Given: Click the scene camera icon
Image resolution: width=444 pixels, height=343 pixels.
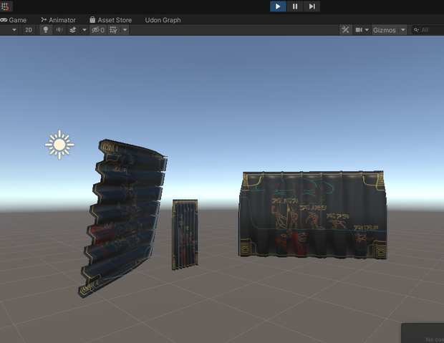Looking at the screenshot, I should click(359, 30).
